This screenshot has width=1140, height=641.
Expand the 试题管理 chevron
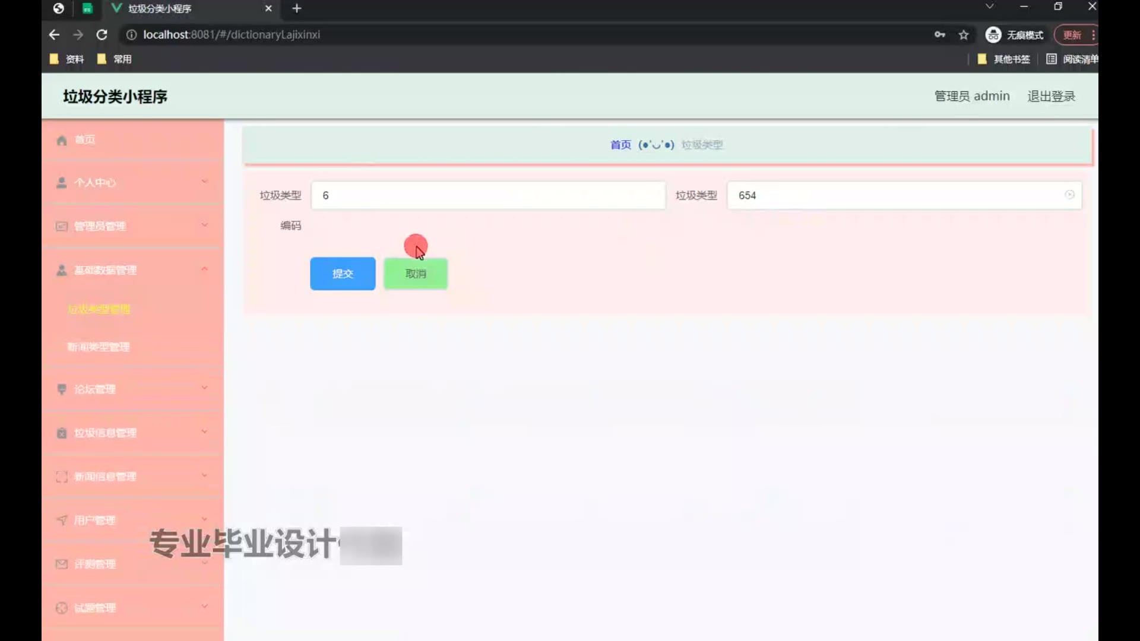204,607
